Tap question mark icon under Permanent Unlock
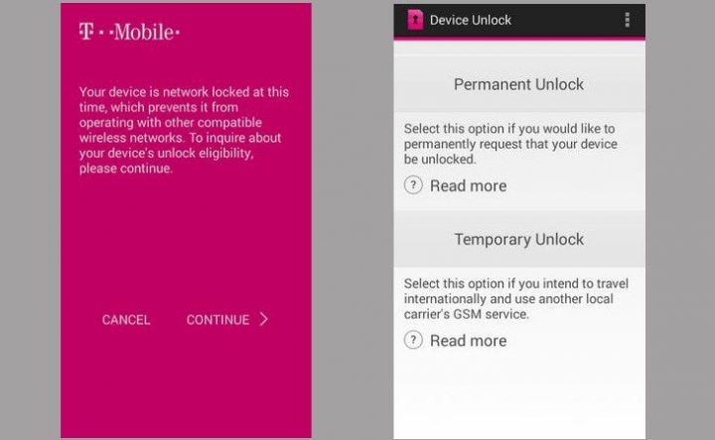 click(413, 185)
